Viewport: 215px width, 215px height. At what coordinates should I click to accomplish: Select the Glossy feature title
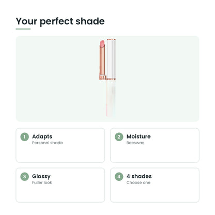pyautogui.click(x=41, y=176)
